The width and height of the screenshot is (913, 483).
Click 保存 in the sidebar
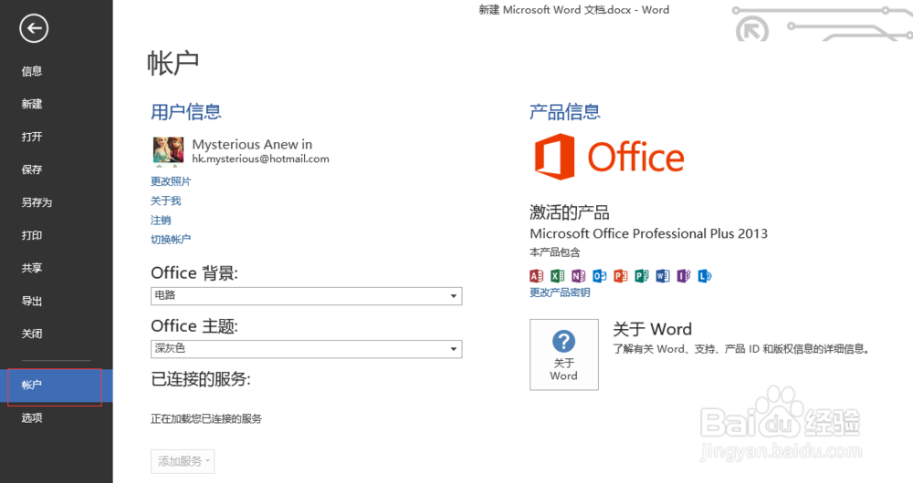click(32, 170)
